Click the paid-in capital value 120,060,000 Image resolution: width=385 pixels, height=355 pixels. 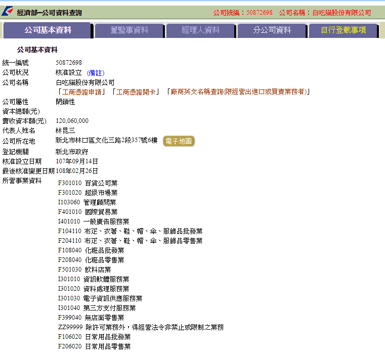point(72,121)
